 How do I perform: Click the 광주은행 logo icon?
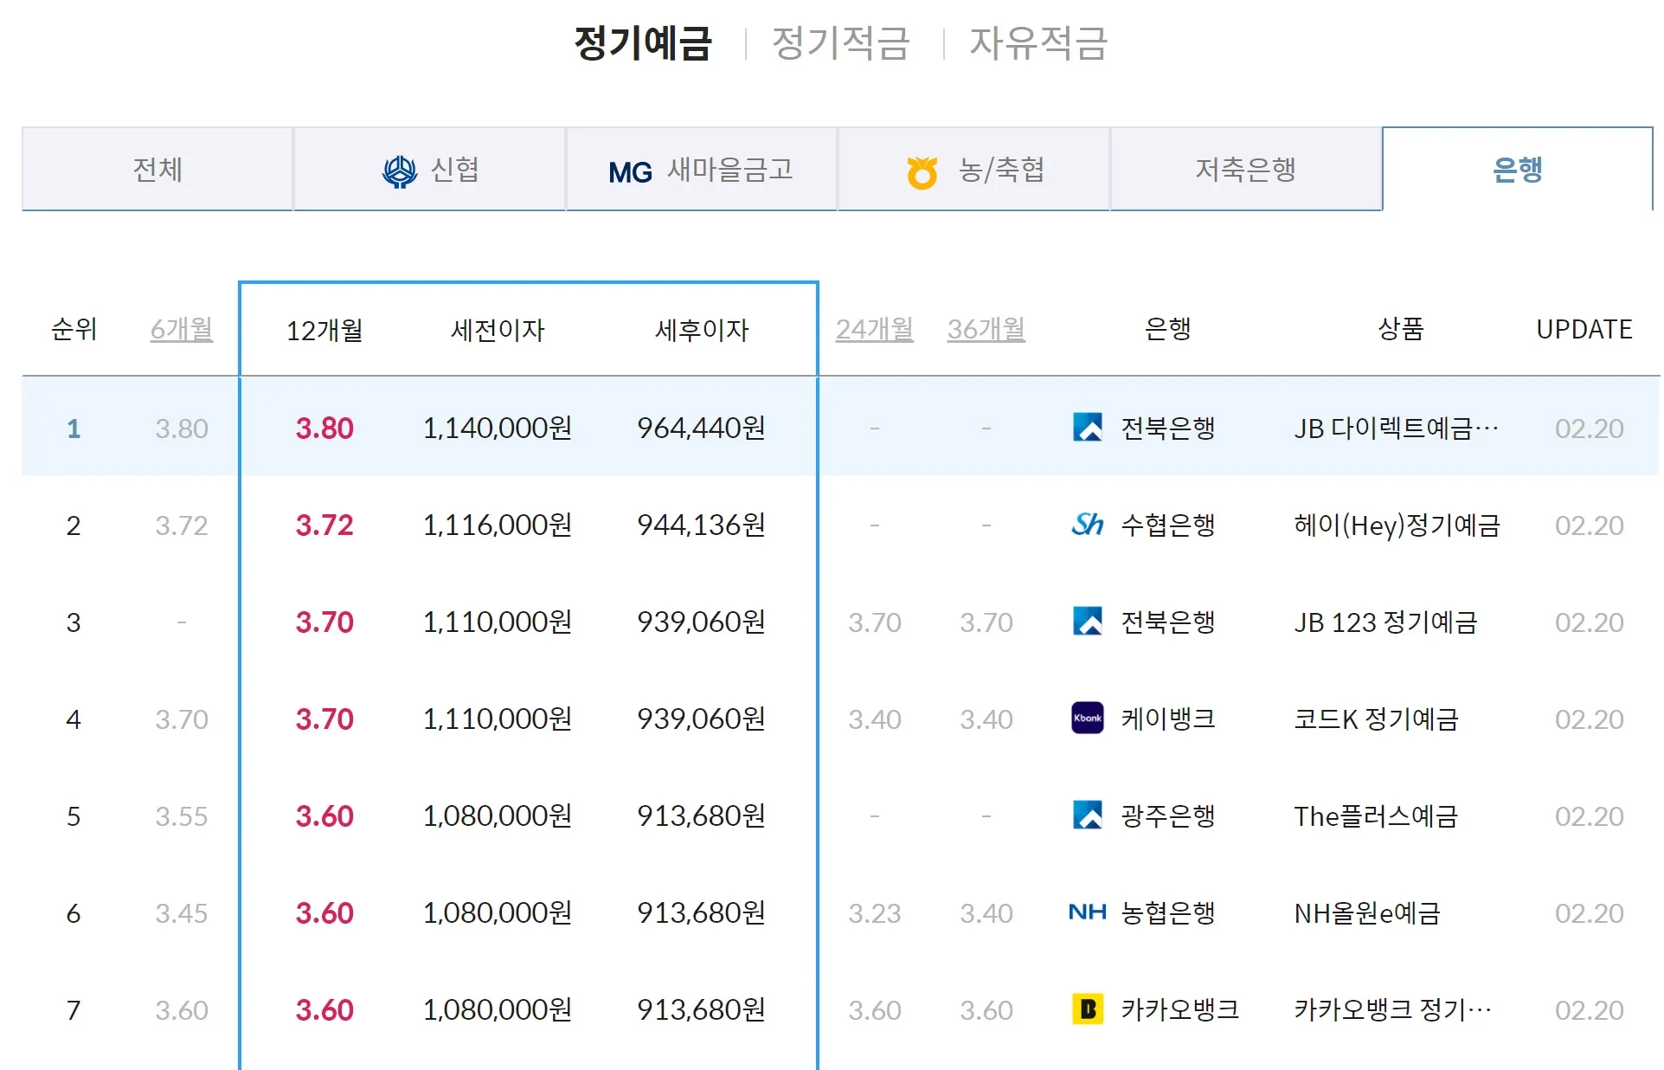(x=1088, y=815)
